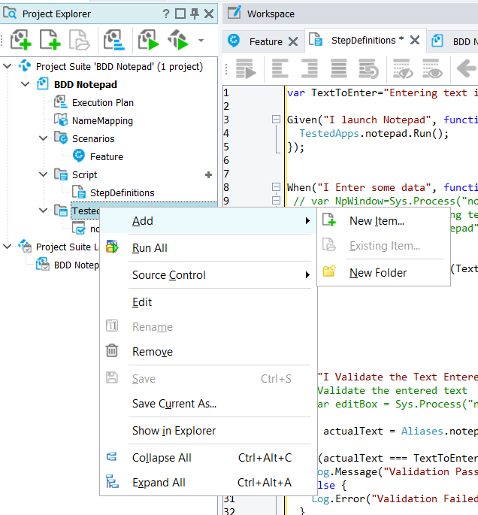Click the Project Explorer help question mark

pyautogui.click(x=166, y=14)
